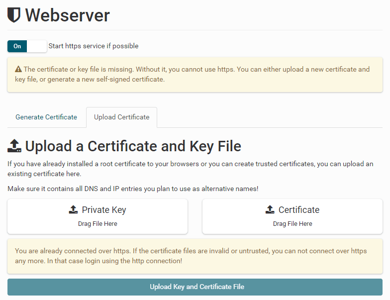Click the white handle of https switch
390x300 pixels.
pyautogui.click(x=37, y=46)
